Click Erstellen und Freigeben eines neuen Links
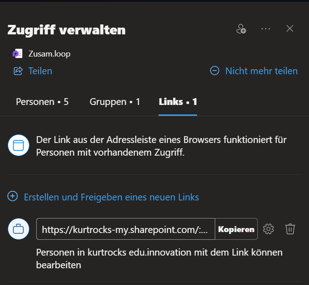Screen dimensions: 309x285 pos(111,197)
